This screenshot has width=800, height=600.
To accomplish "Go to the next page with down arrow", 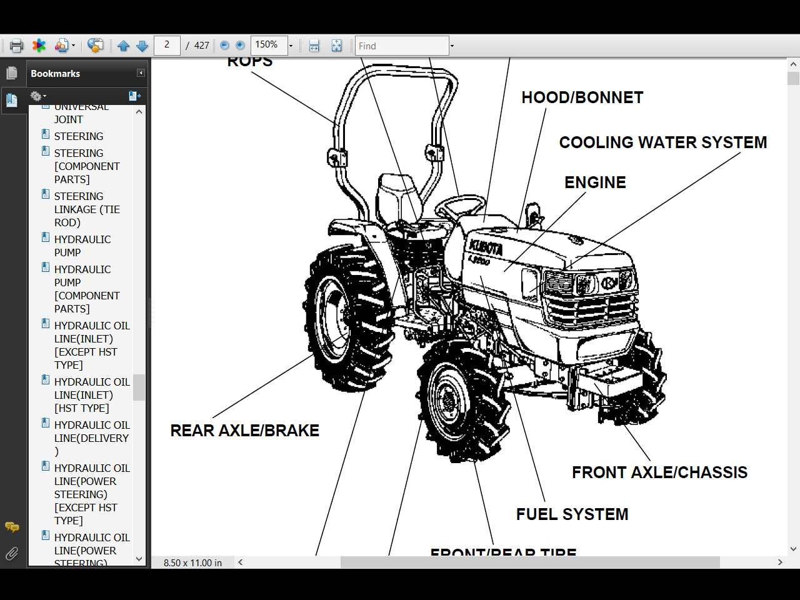I will click(x=142, y=45).
